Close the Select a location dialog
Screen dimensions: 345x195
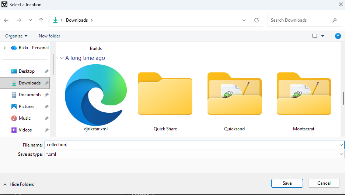(341, 5)
